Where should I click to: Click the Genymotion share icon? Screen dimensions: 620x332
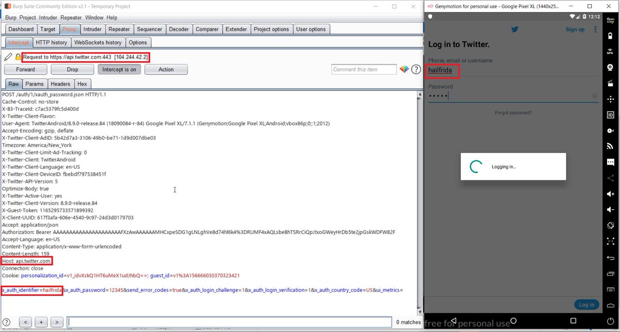610,178
